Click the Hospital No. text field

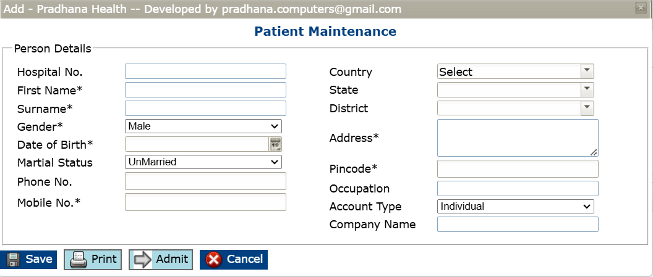tap(205, 72)
